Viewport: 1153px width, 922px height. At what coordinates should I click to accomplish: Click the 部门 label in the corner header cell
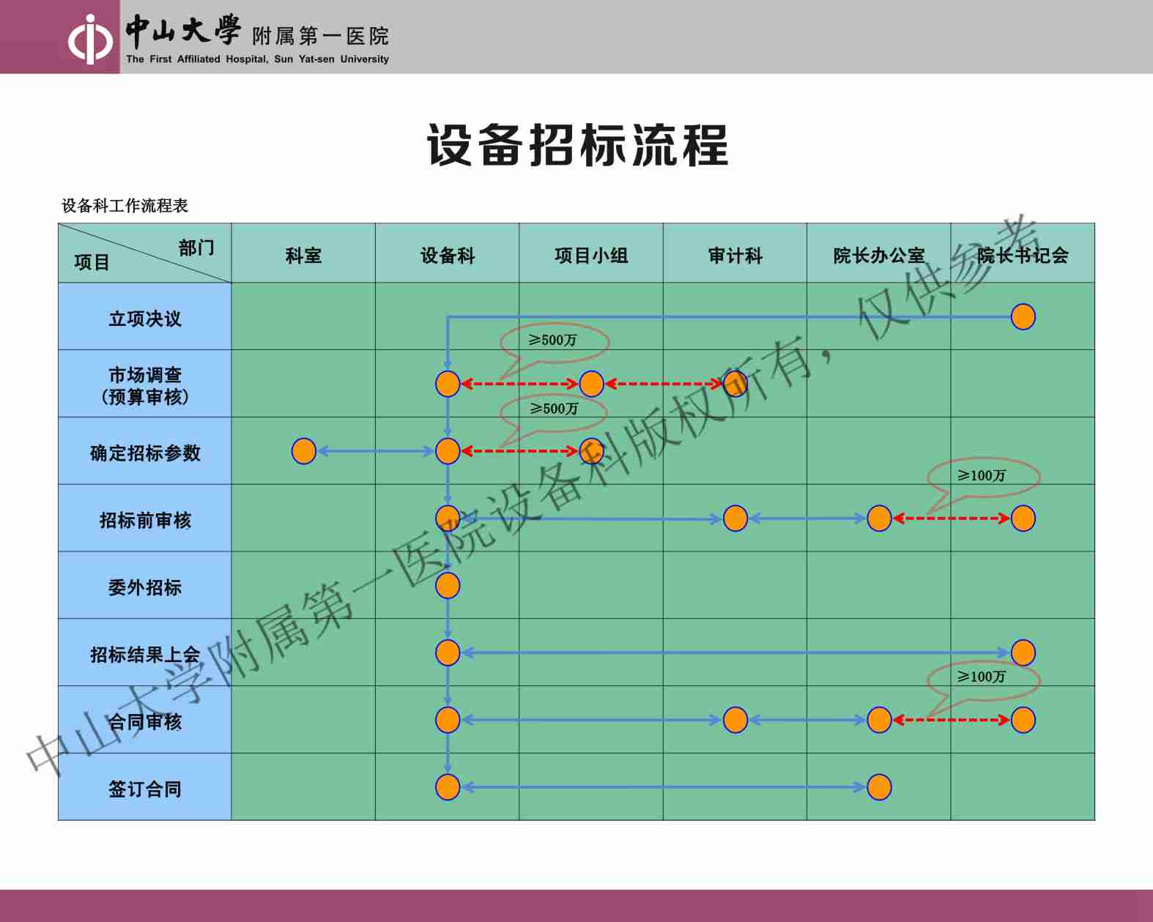click(x=196, y=248)
